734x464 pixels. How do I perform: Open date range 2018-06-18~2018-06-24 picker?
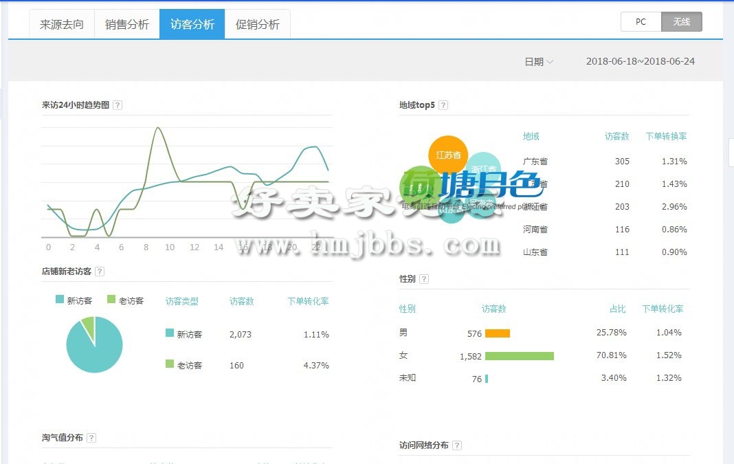point(640,62)
